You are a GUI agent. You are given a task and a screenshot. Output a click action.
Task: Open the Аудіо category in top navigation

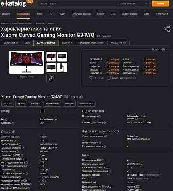[x=62, y=14]
